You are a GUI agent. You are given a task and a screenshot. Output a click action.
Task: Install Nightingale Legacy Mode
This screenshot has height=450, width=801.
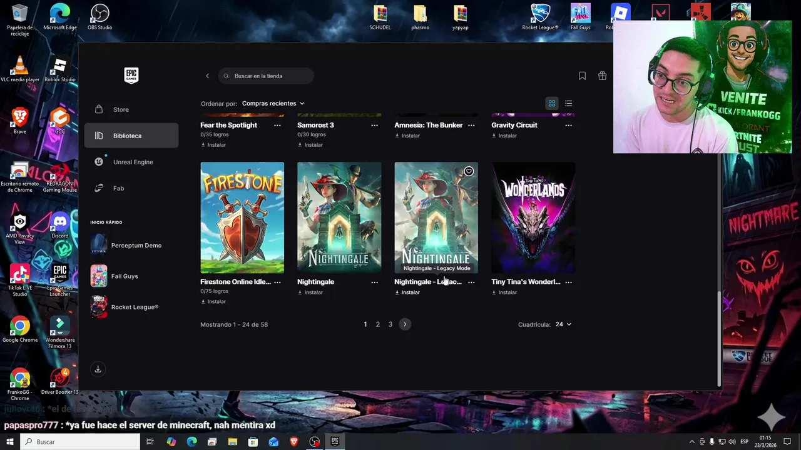coord(407,292)
